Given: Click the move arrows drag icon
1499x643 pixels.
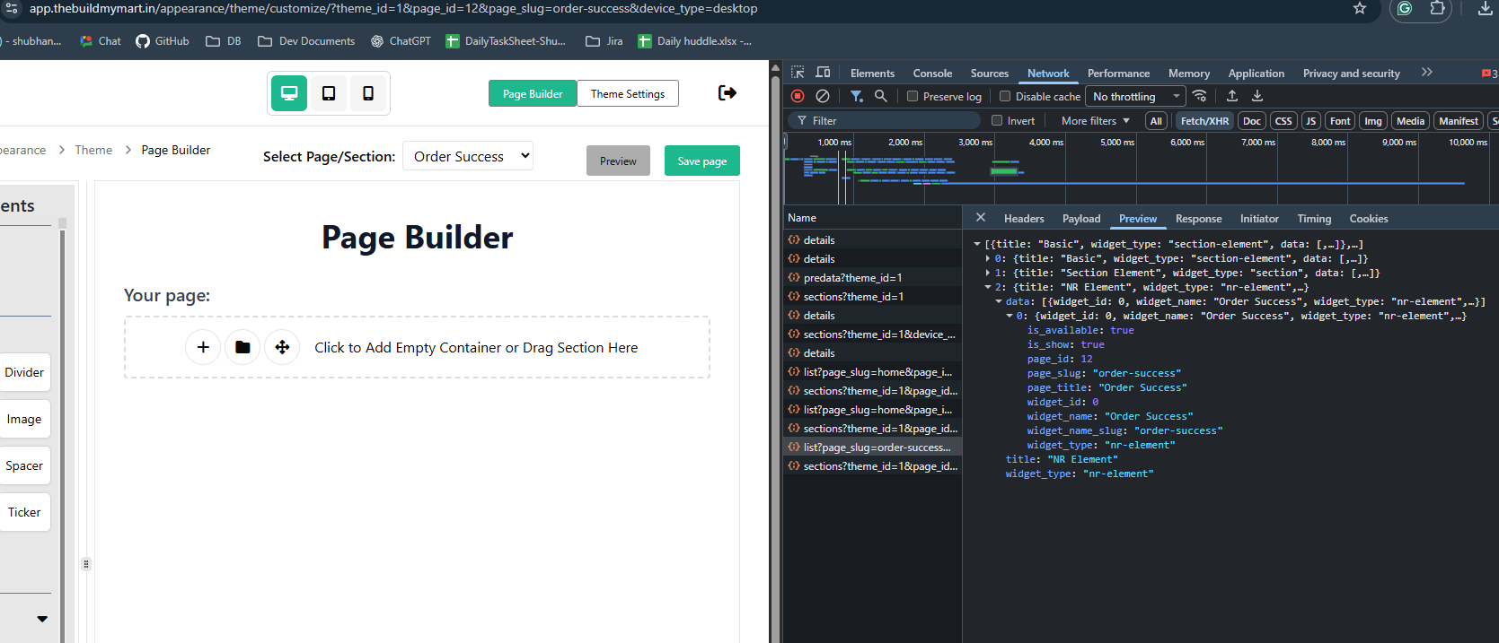Looking at the screenshot, I should pyautogui.click(x=282, y=347).
